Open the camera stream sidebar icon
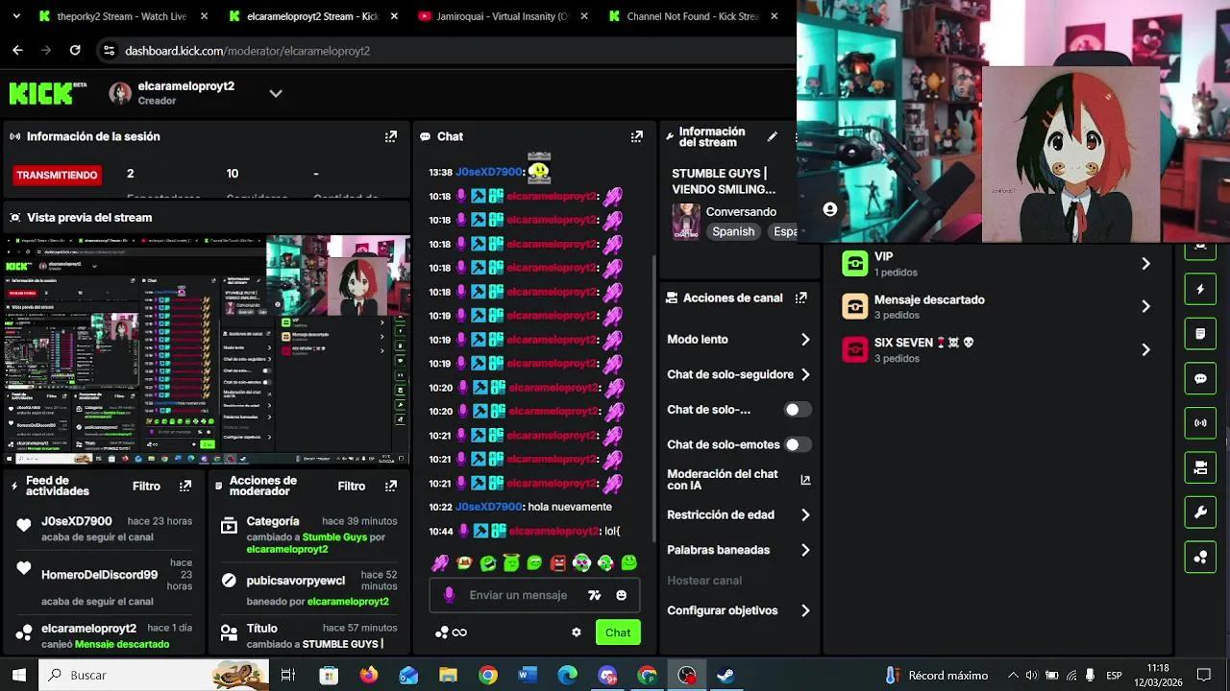The height and width of the screenshot is (691, 1230). tap(1200, 468)
